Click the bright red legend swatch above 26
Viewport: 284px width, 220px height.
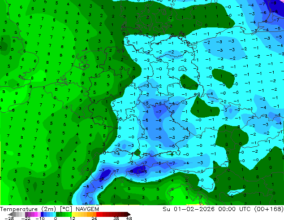98,214
